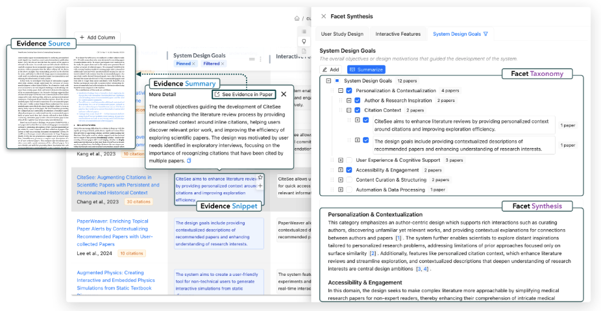Click the filter icon on System Design Goals tab
Screen dimensions: 601x311
click(x=486, y=34)
